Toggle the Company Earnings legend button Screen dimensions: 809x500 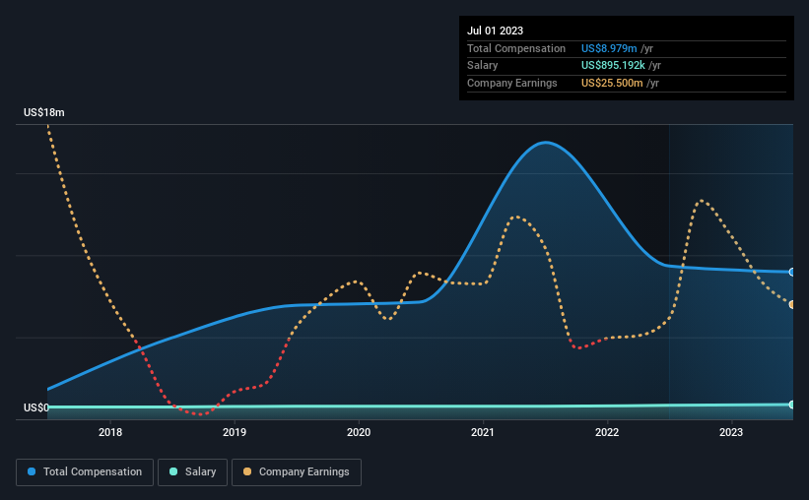coord(297,472)
